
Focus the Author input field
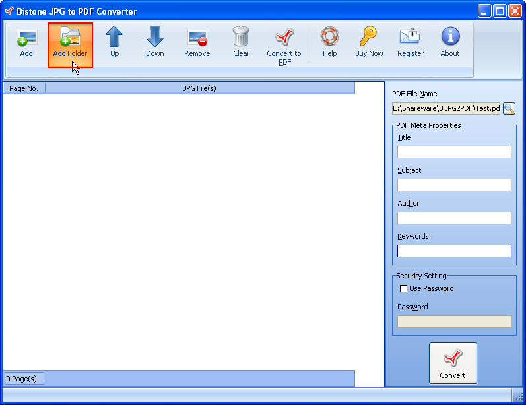point(454,218)
